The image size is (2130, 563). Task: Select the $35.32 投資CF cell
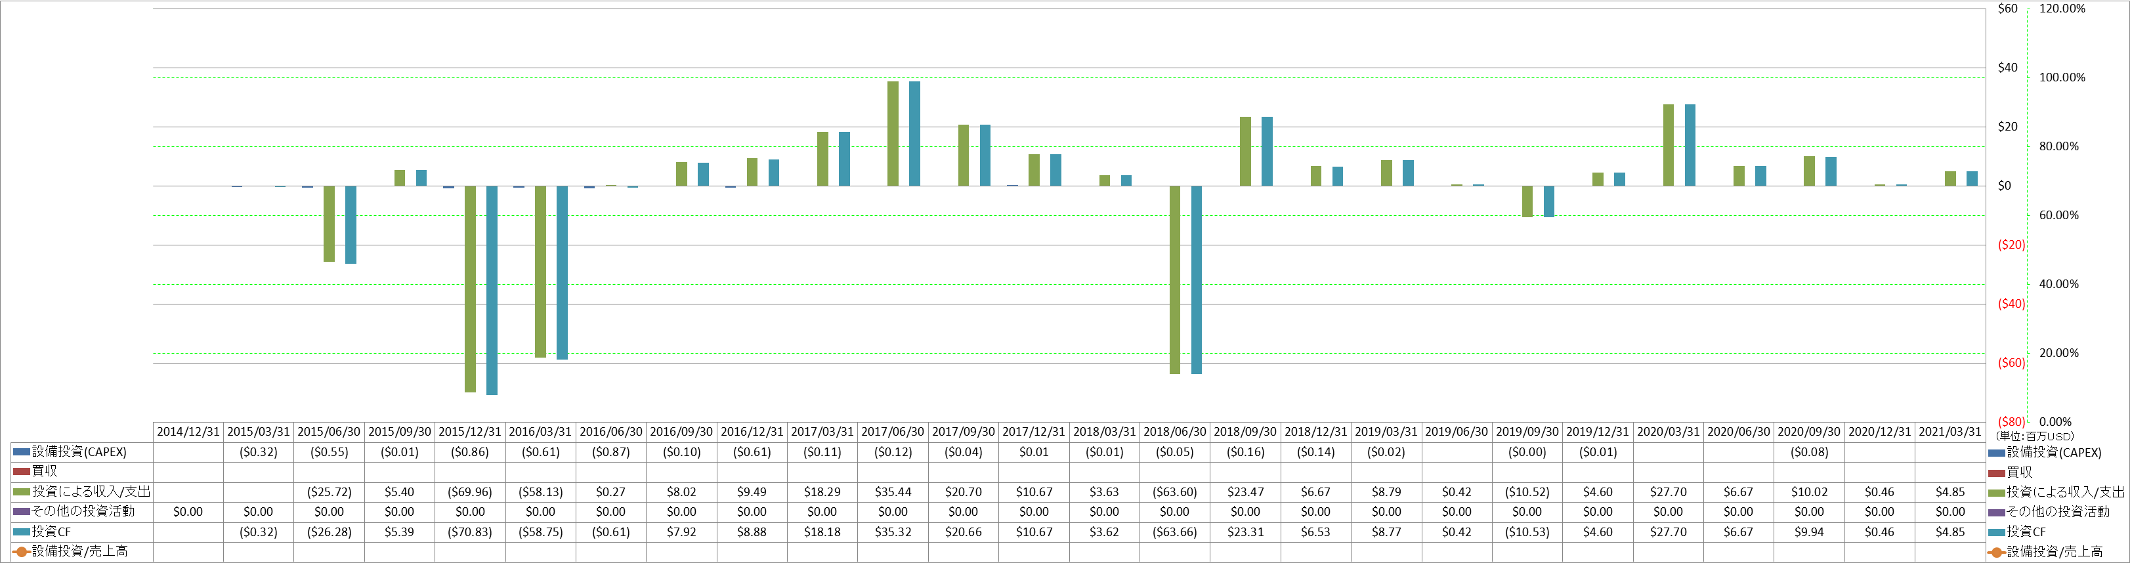tap(893, 532)
